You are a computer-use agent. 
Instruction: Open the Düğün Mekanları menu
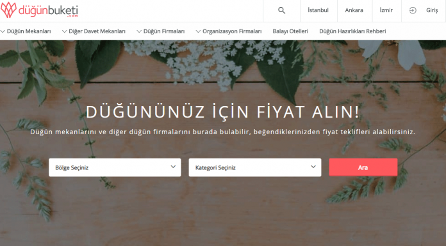tap(29, 31)
